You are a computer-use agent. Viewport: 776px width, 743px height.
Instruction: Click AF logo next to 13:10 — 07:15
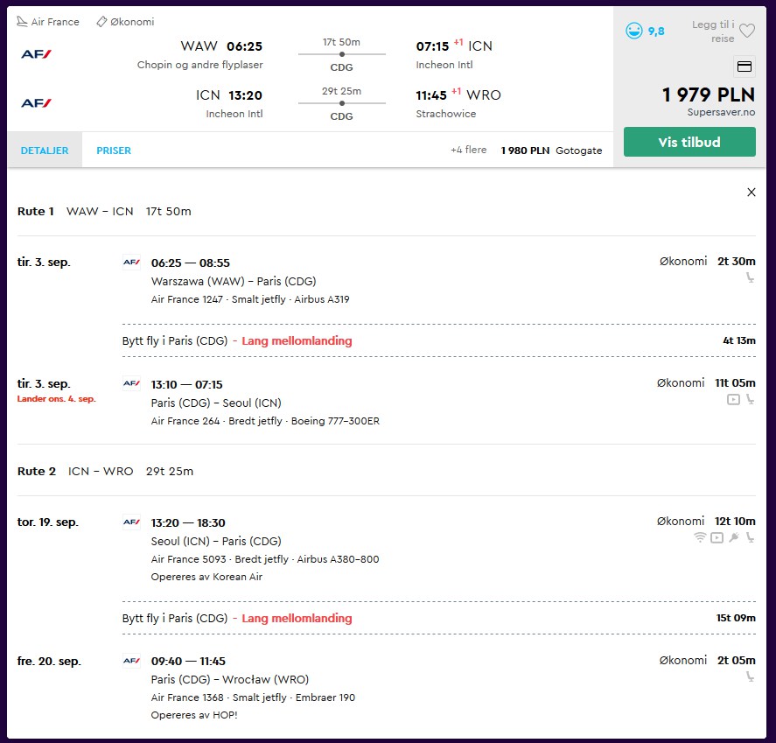pos(131,383)
